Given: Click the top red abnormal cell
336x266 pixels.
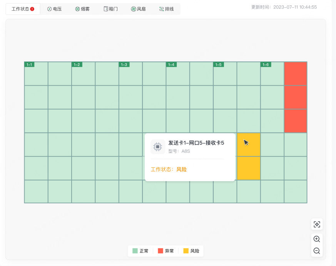Looking at the screenshot, I should point(296,74).
